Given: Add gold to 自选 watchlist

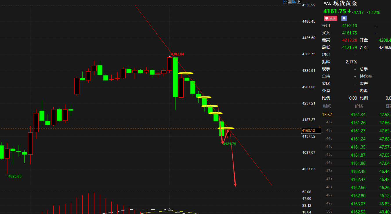Looking at the screenshot, I should pyautogui.click(x=331, y=18).
